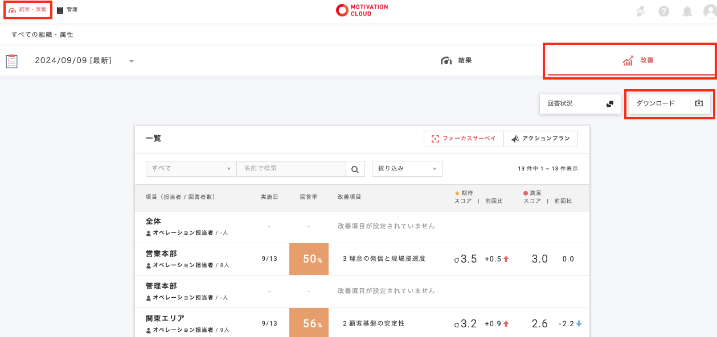The height and width of the screenshot is (337, 717).
Task: Click the アクションプラン button
Action: pos(540,139)
